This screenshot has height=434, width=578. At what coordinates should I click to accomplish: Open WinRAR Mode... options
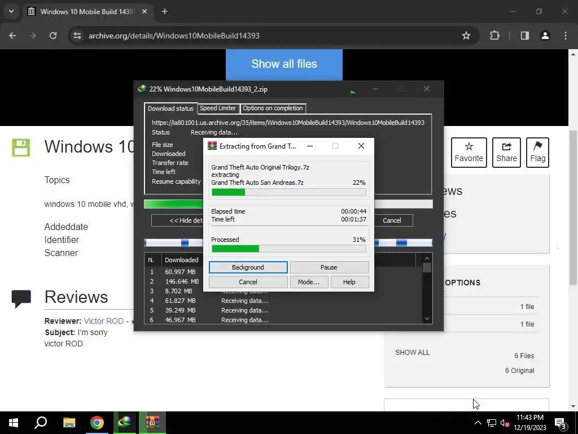[x=309, y=282]
